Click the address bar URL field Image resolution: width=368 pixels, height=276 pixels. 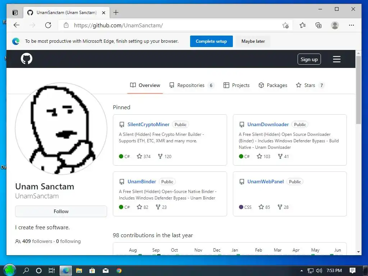tap(176, 26)
